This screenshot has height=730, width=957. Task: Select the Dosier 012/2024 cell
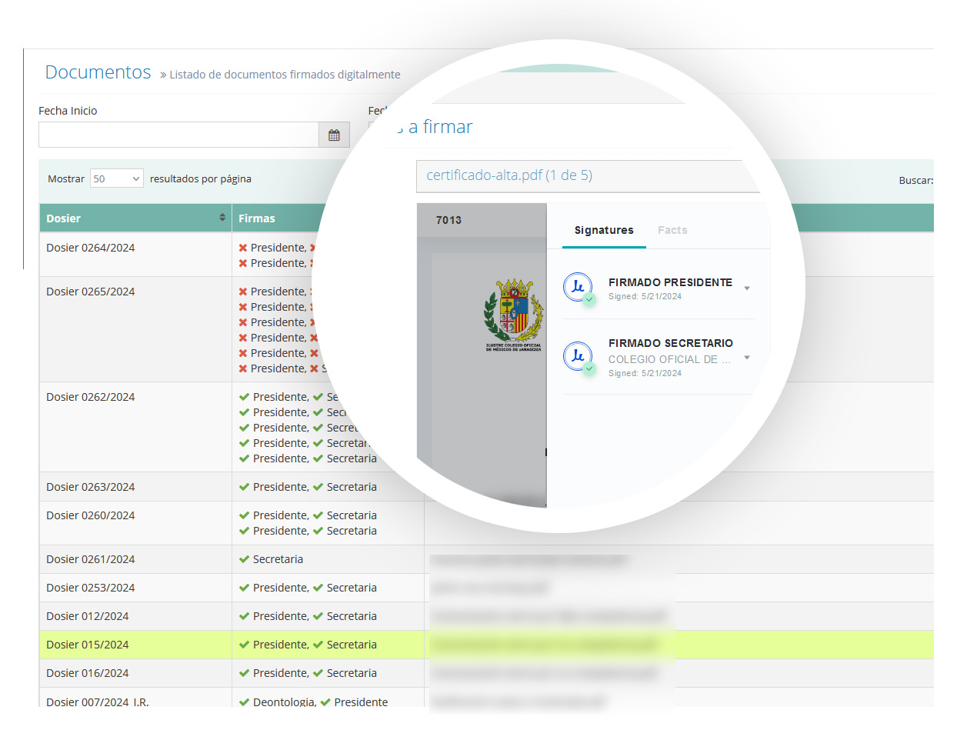135,616
